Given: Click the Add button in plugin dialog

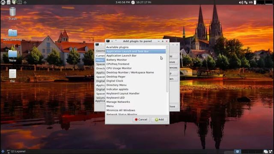Looking at the screenshot, I should (x=159, y=120).
